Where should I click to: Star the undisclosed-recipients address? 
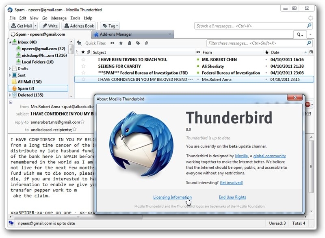[x=75, y=129]
